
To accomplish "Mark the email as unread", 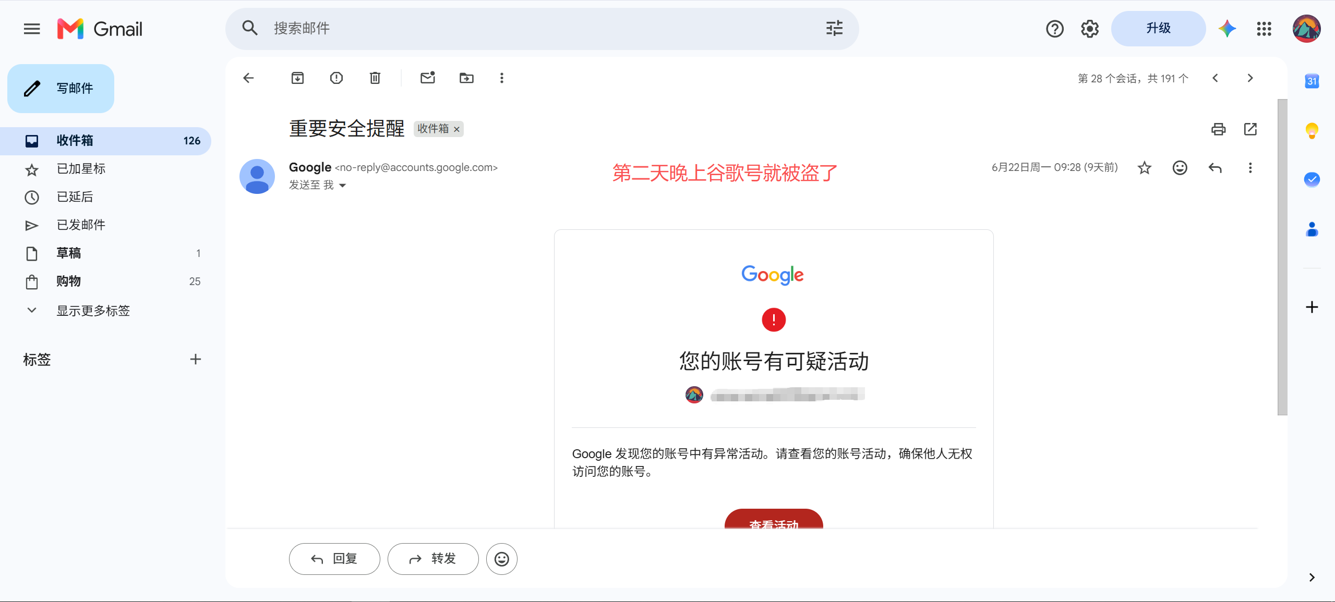I will tap(428, 78).
